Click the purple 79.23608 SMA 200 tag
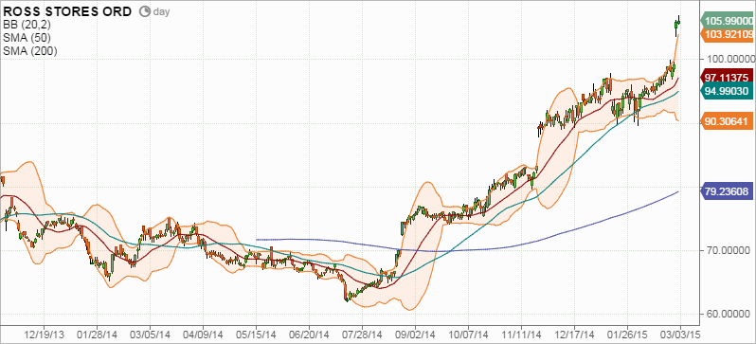Screen dimensions: 756x344 [x=728, y=191]
